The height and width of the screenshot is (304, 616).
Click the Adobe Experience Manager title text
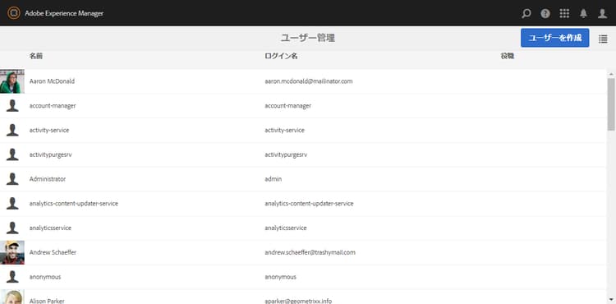coord(64,13)
